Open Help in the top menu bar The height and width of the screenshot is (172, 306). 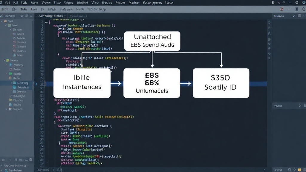169,3
